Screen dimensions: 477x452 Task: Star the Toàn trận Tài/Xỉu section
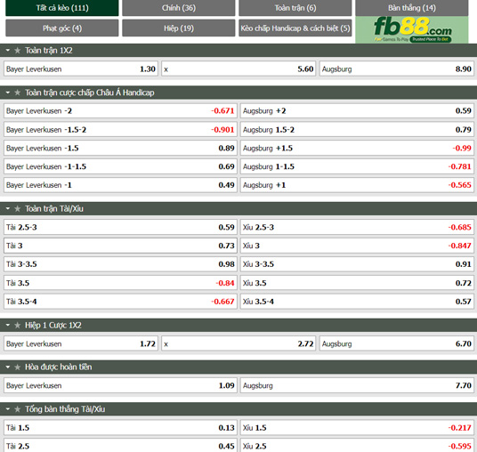(17, 209)
